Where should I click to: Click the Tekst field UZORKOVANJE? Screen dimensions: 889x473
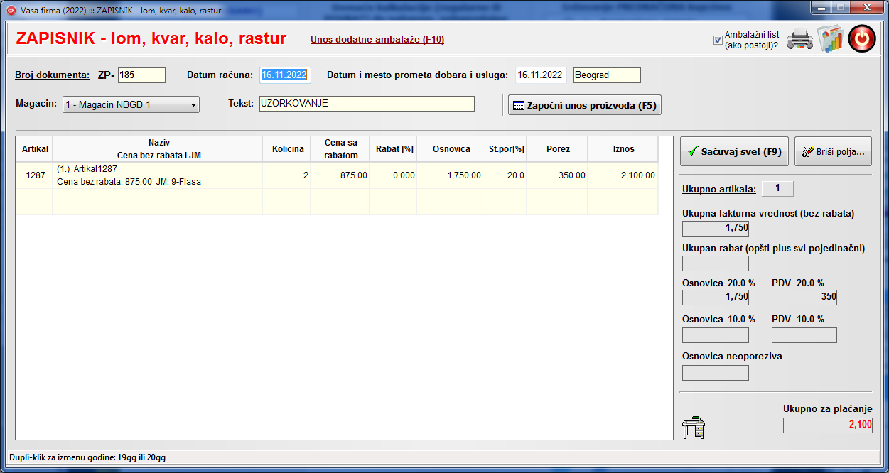(x=366, y=104)
